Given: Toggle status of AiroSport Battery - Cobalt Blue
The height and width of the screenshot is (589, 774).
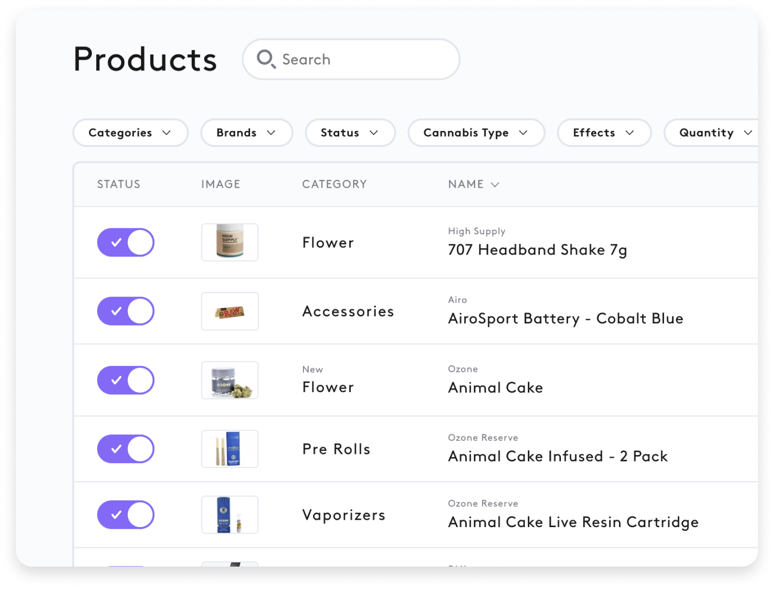Looking at the screenshot, I should pyautogui.click(x=126, y=311).
